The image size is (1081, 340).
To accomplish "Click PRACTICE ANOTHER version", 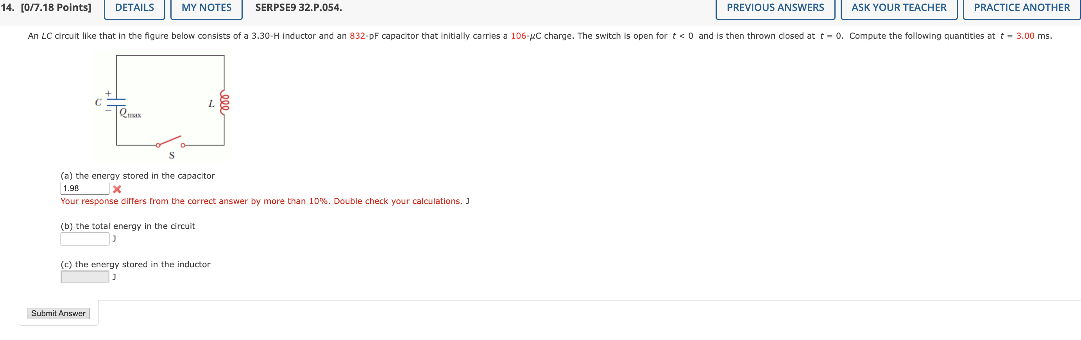I will coord(1021,7).
